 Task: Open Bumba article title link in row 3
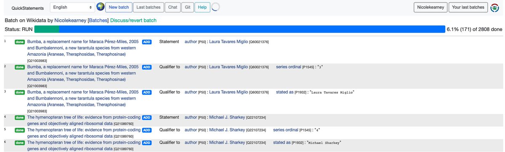[82, 98]
